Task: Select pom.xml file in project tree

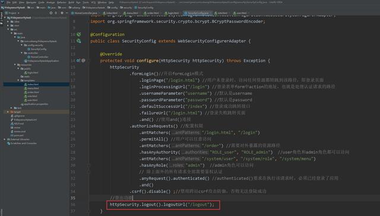Action: click(x=17, y=135)
